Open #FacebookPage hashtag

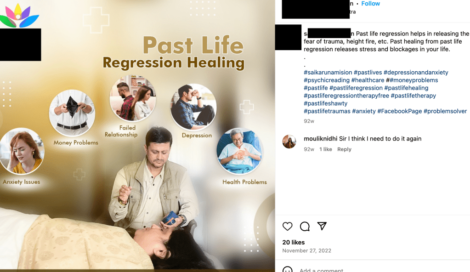400,111
